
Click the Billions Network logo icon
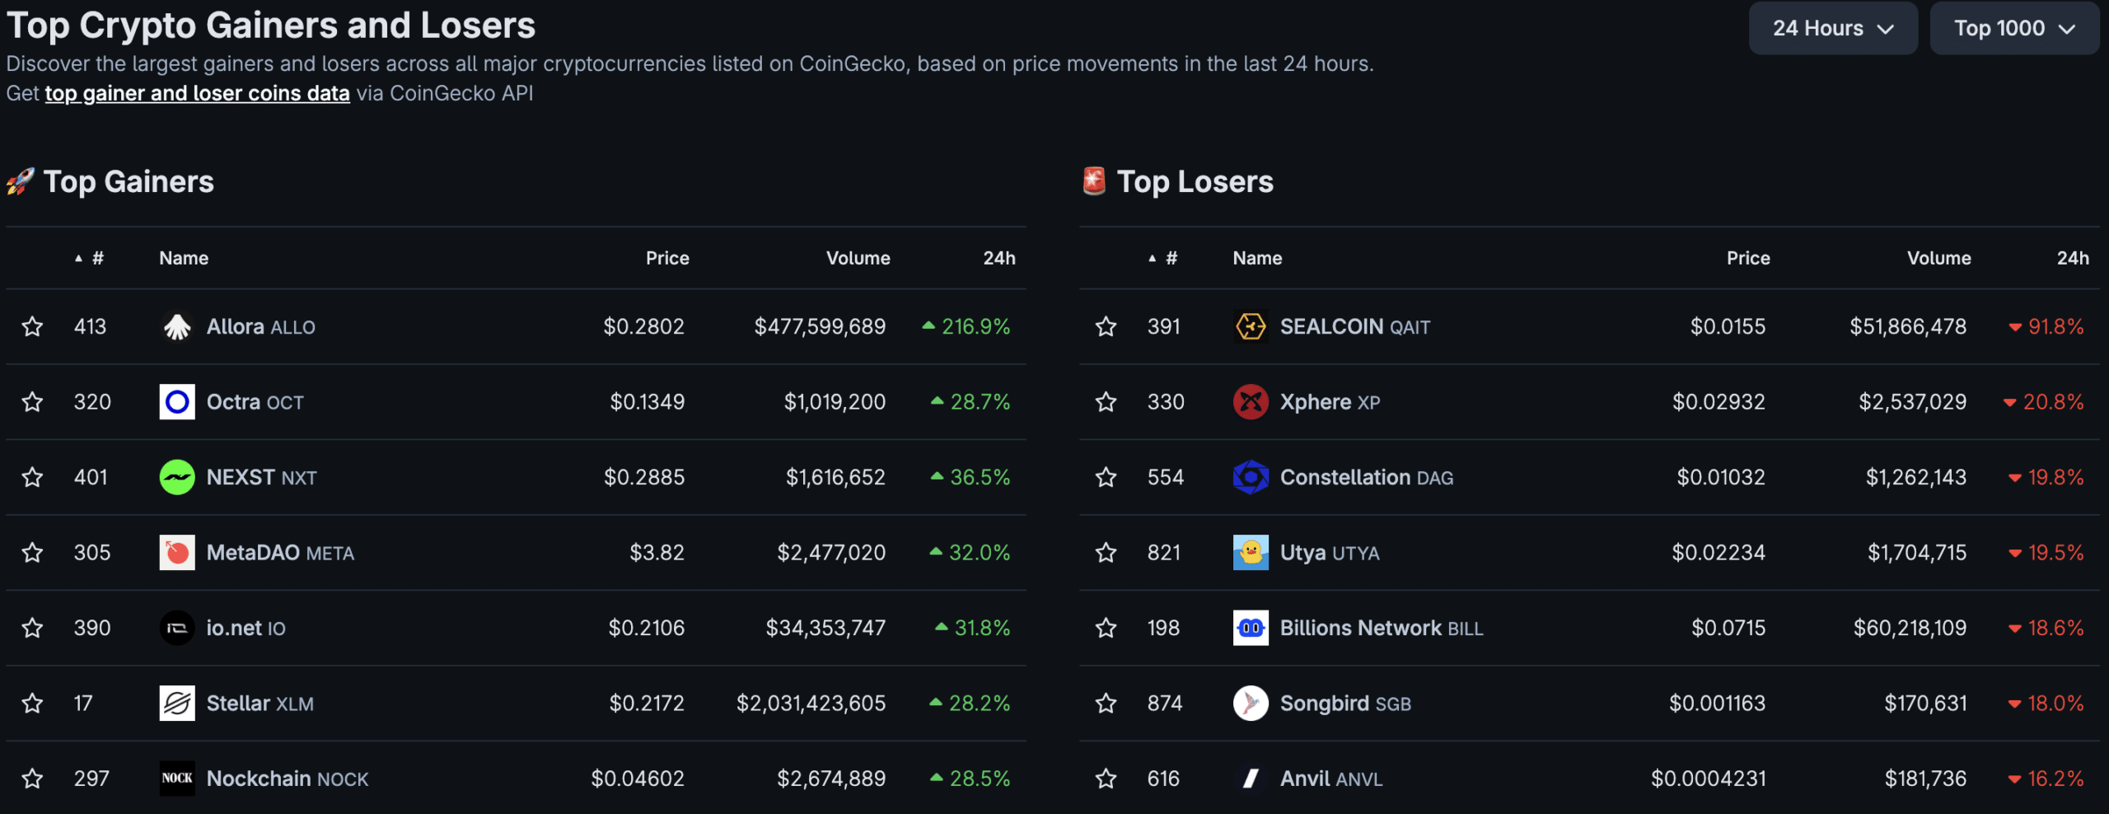pyautogui.click(x=1251, y=629)
